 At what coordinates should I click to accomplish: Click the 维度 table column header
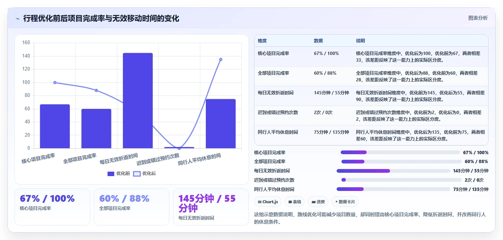262,41
